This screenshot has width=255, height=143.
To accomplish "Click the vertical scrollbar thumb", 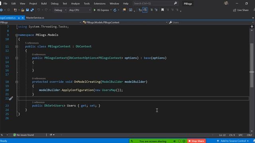I will [x=252, y=66].
